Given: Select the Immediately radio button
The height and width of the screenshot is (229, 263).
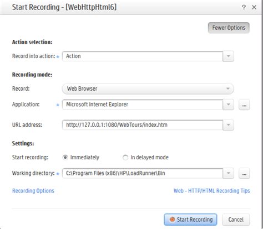Looking at the screenshot, I should pos(65,158).
